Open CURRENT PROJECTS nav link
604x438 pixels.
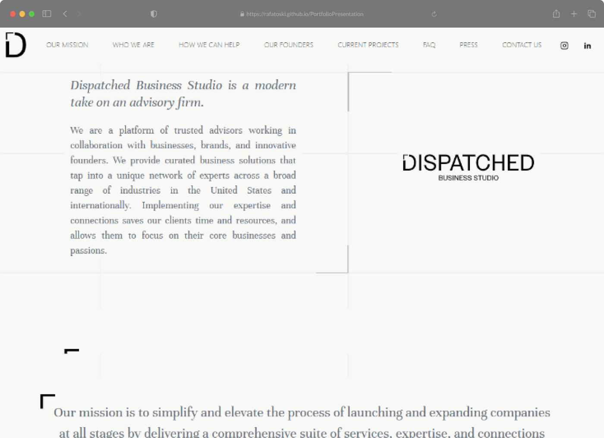tap(368, 45)
